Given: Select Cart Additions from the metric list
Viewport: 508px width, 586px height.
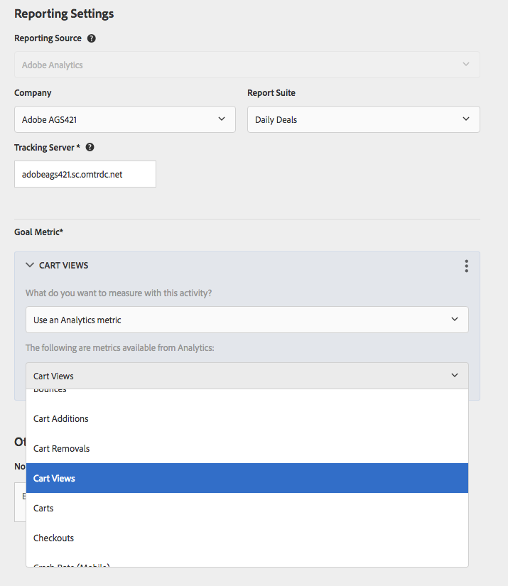Looking at the screenshot, I should click(x=247, y=418).
